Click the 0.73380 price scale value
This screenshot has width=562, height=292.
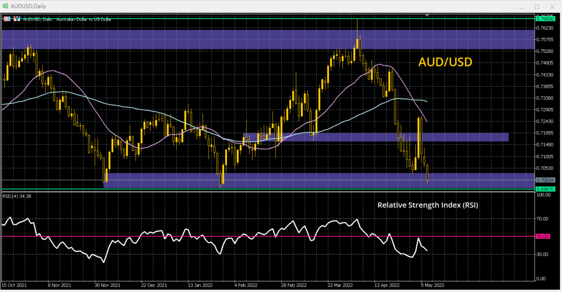545,98
